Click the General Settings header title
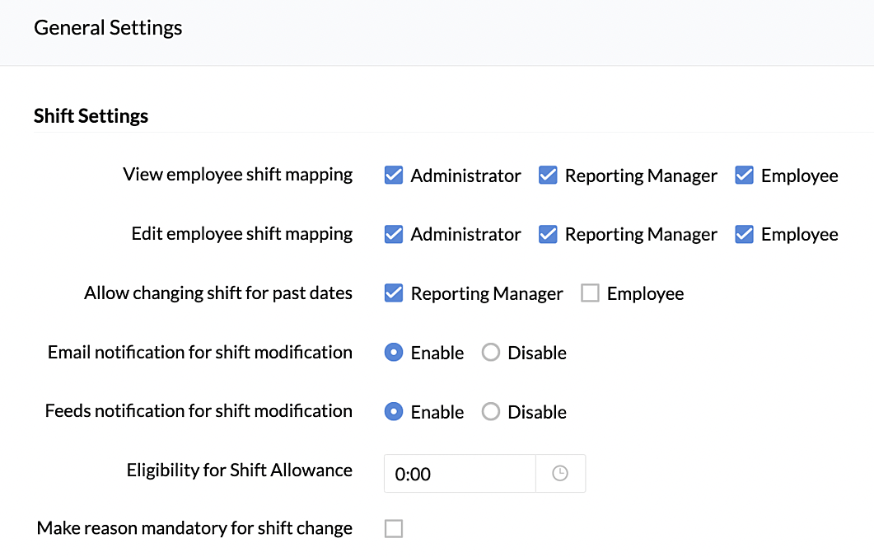 108,28
